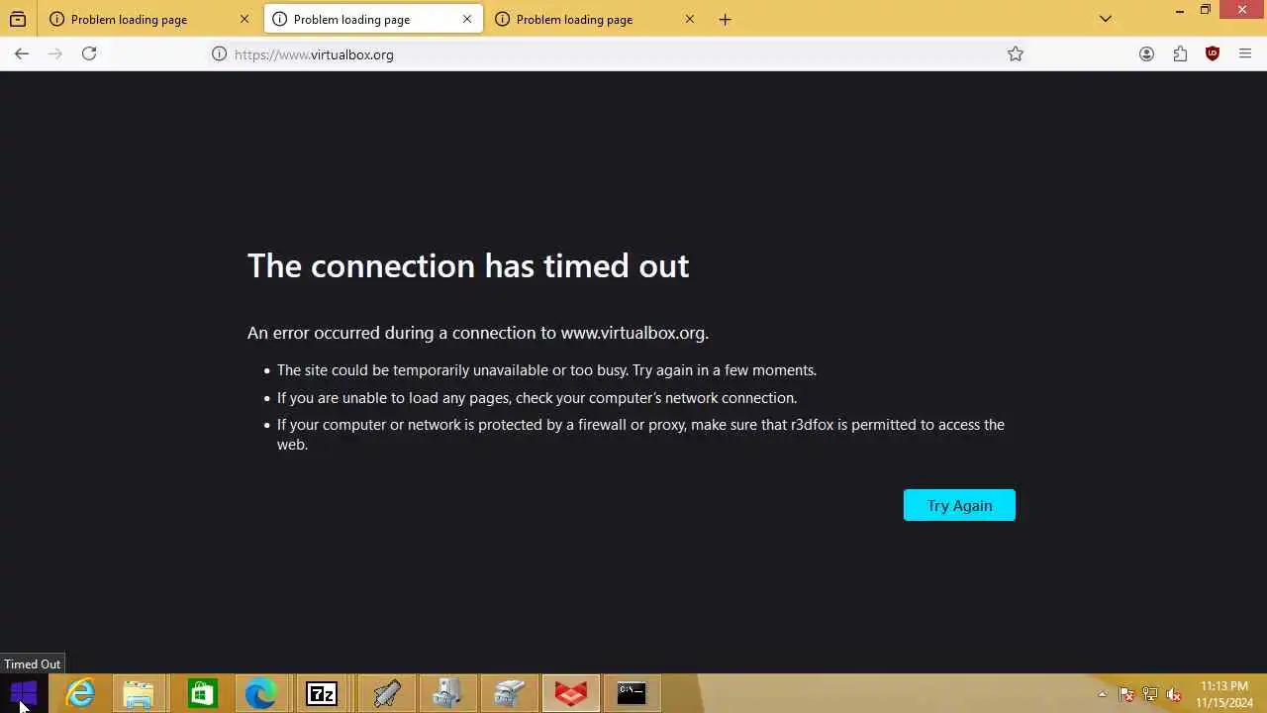The height and width of the screenshot is (713, 1267).
Task: Open the Action Center flag tray icon
Action: tap(1125, 694)
